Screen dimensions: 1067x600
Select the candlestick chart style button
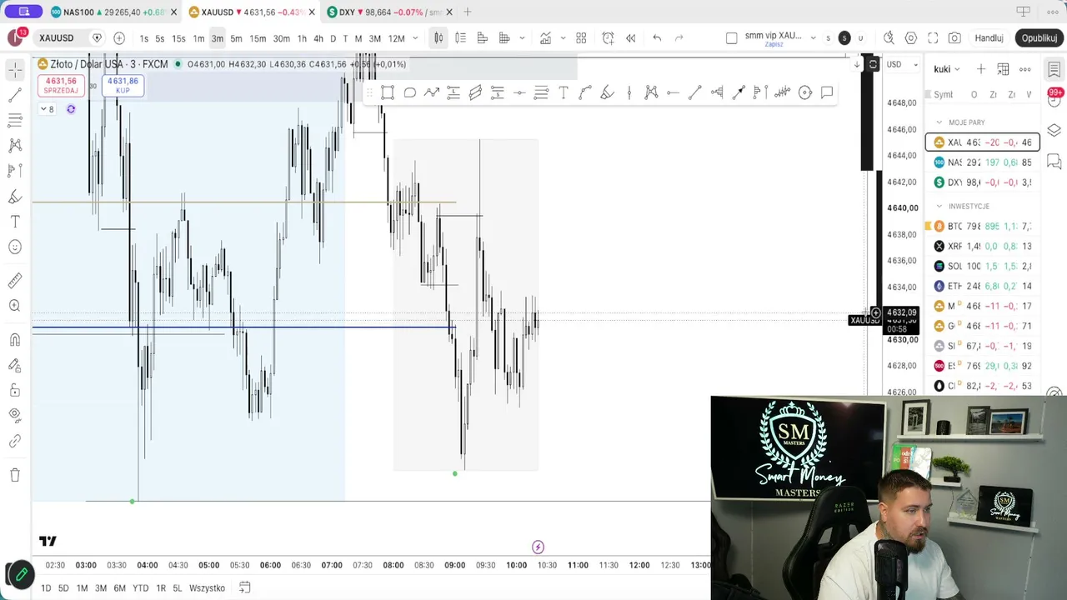438,38
